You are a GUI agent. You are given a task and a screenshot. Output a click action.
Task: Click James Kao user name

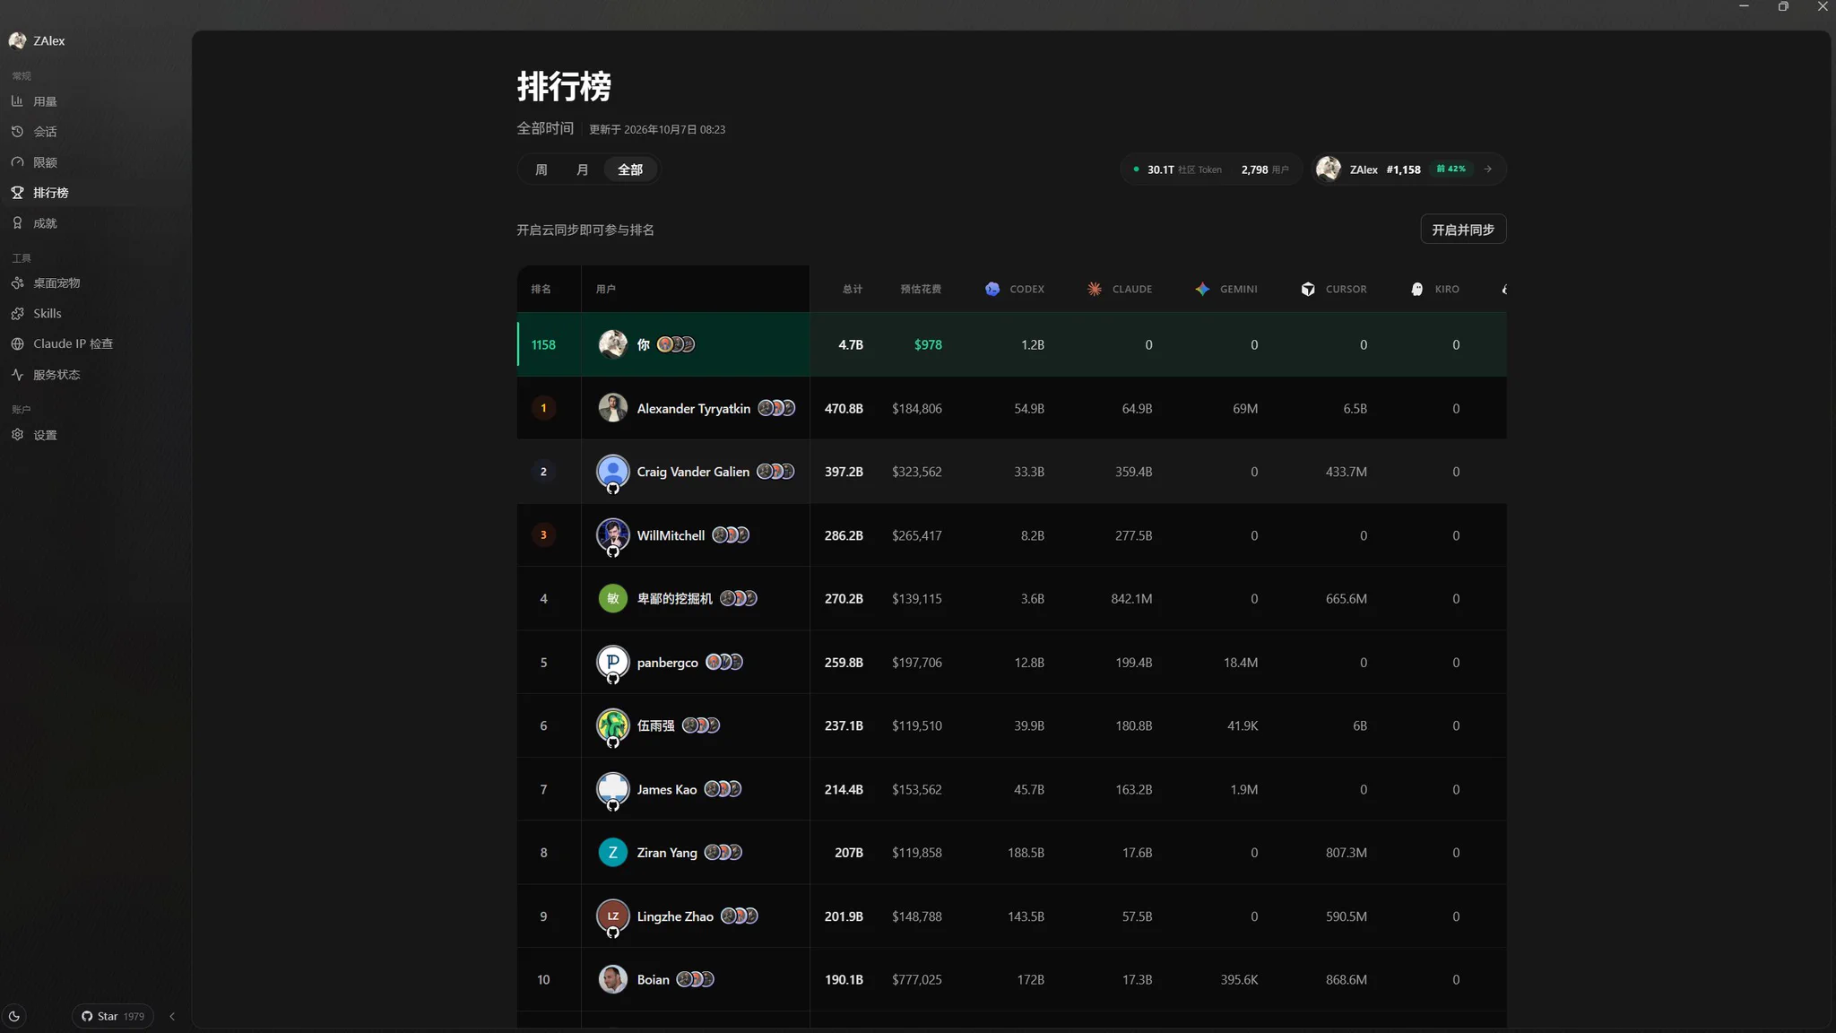tap(666, 790)
